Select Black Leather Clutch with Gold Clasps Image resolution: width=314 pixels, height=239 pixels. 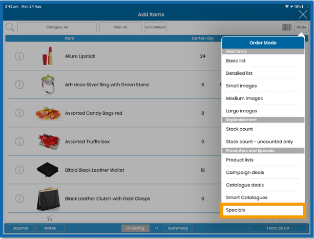coord(108,198)
